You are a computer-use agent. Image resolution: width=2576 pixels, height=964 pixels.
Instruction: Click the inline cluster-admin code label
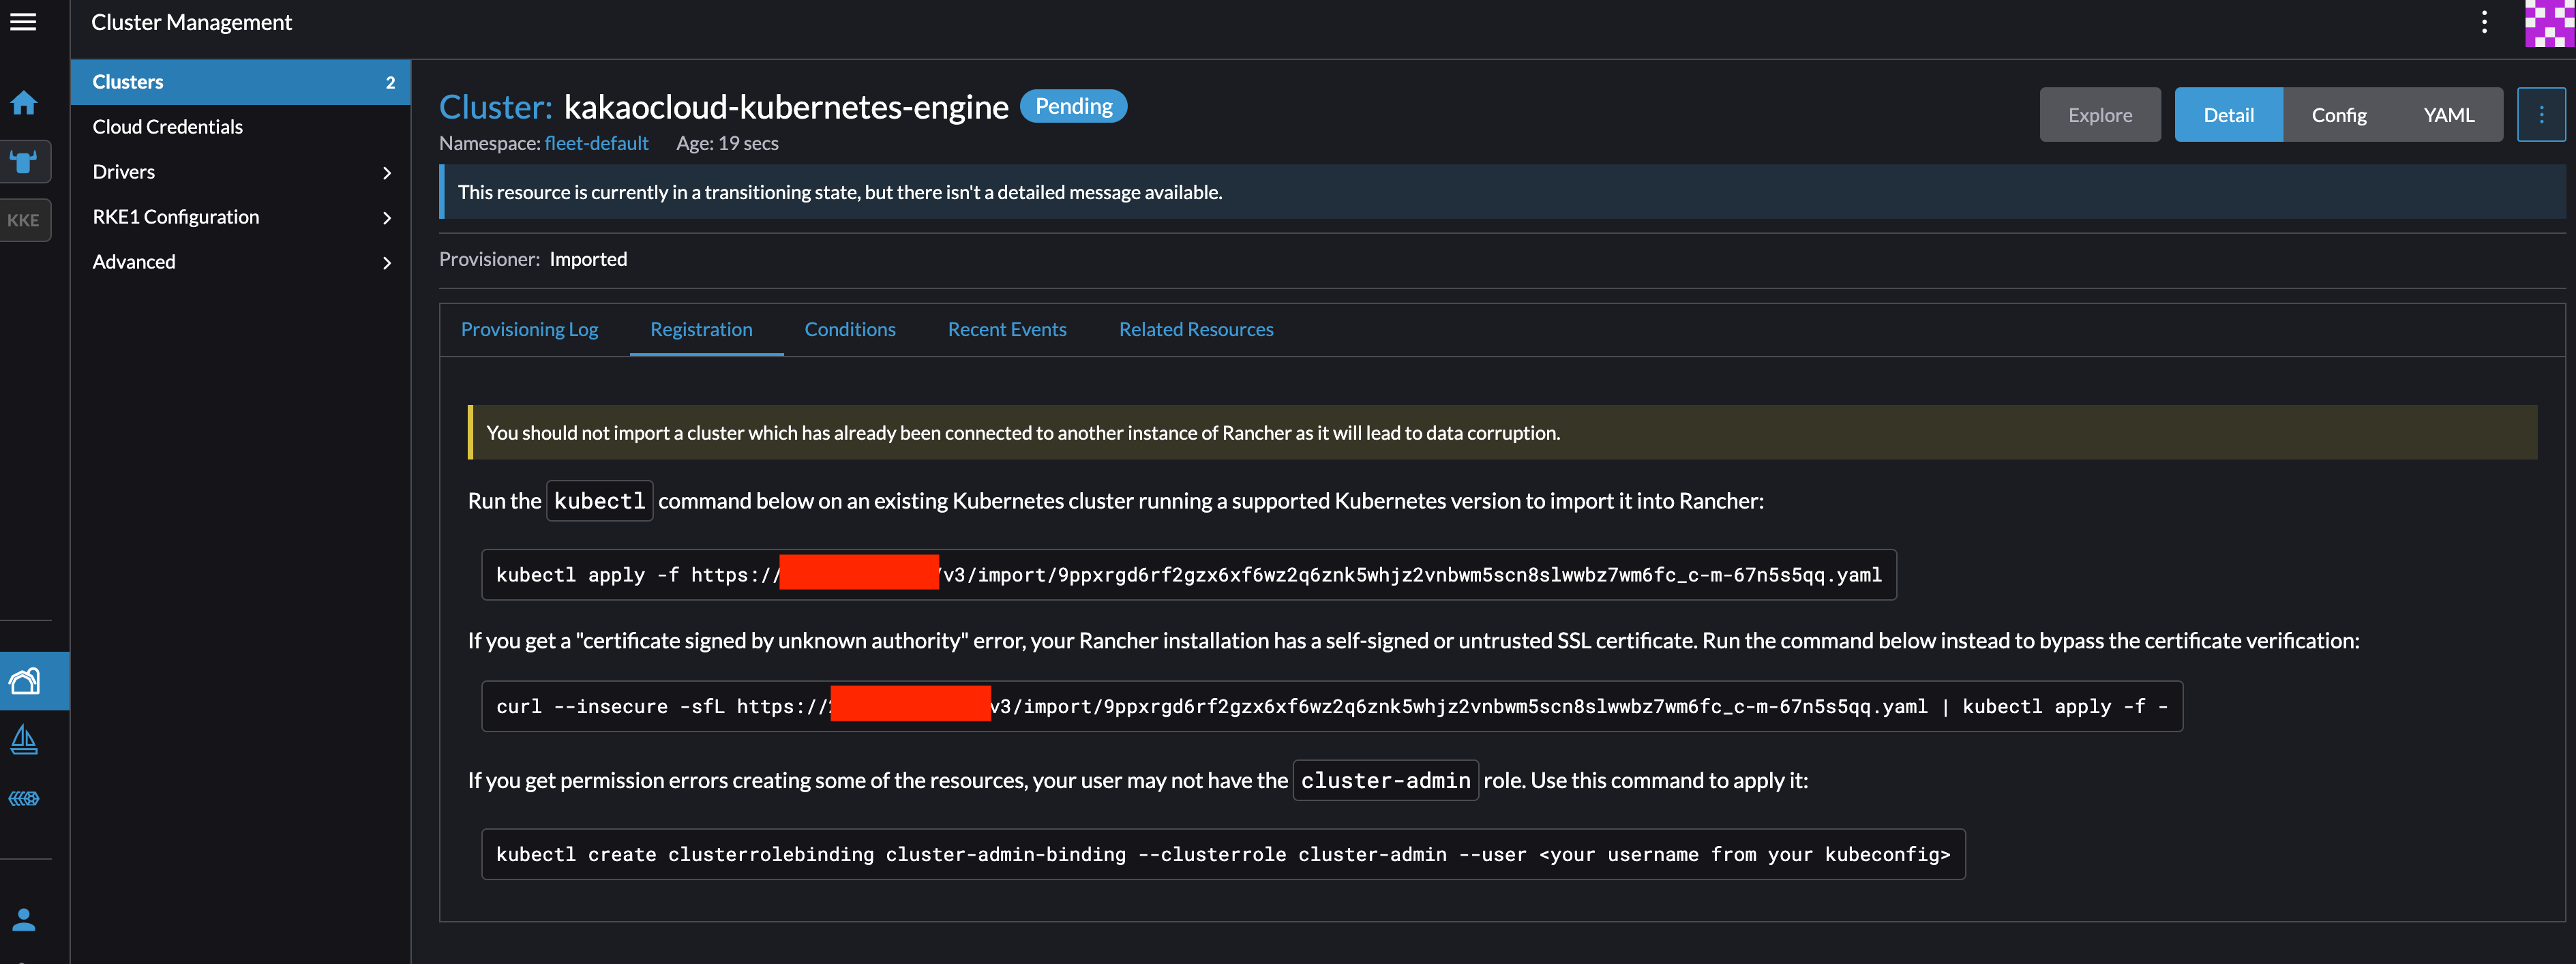1385,781
